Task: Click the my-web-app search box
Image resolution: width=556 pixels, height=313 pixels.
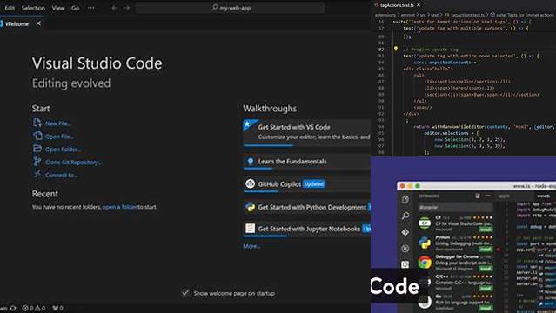Action: tap(230, 8)
